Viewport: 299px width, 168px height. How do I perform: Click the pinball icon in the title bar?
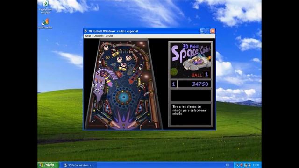point(86,31)
